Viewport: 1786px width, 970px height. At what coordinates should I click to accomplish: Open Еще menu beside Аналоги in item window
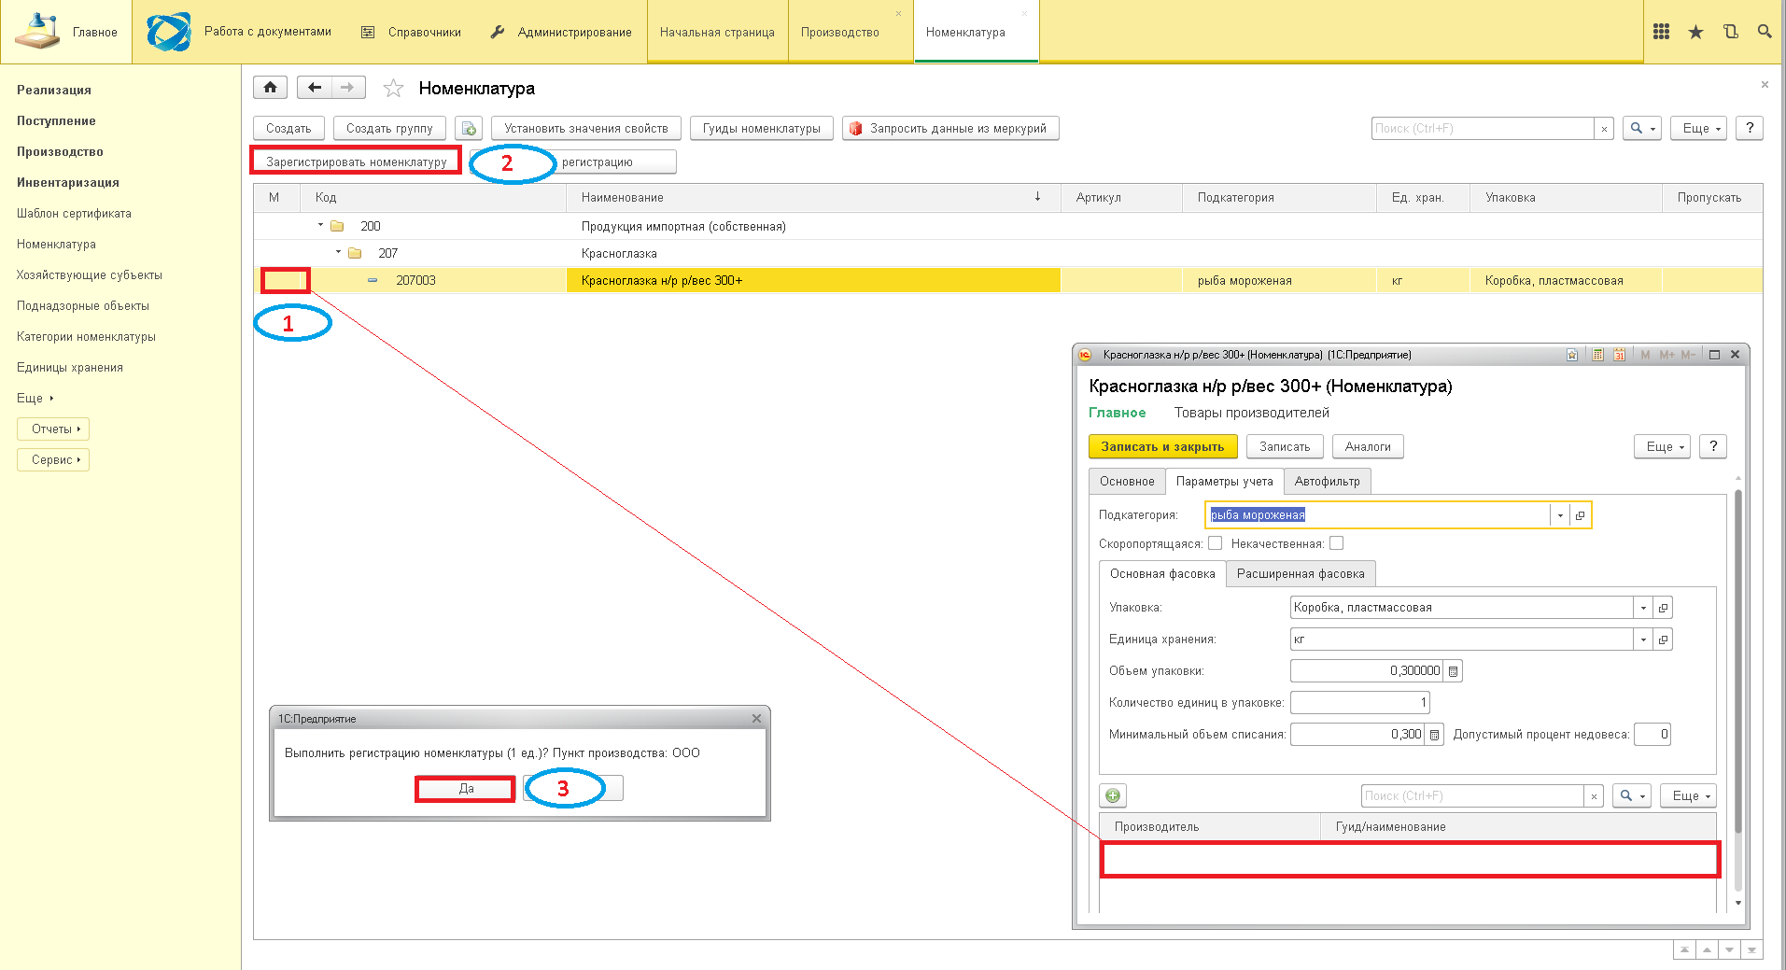point(1662,447)
